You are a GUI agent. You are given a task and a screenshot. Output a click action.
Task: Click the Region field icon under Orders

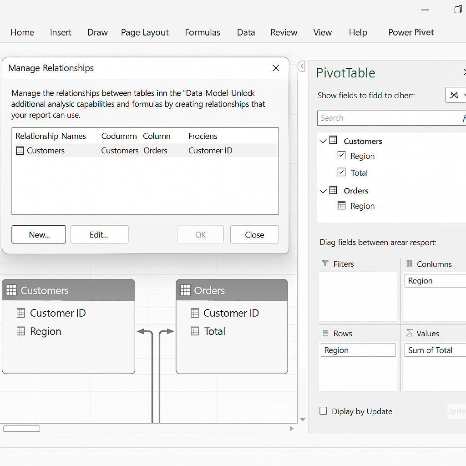pos(341,205)
